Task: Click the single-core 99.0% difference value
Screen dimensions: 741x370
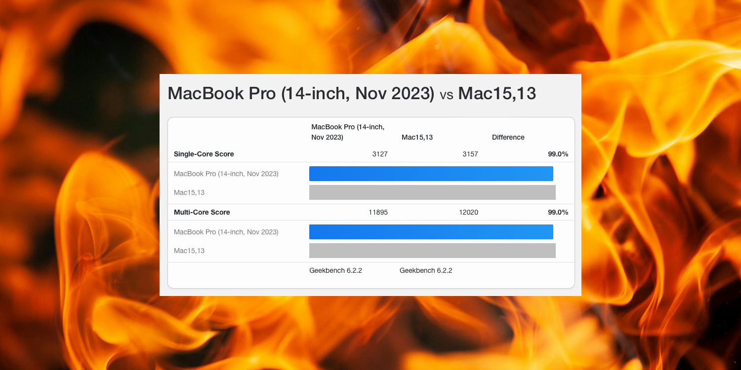Action: tap(559, 154)
